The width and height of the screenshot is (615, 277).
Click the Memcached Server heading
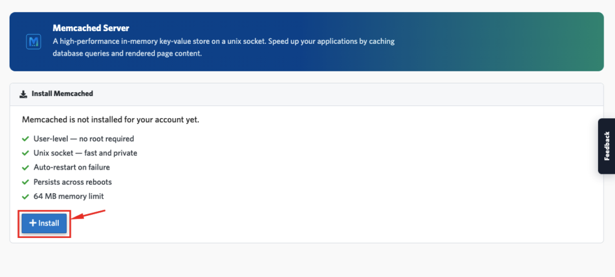click(91, 28)
